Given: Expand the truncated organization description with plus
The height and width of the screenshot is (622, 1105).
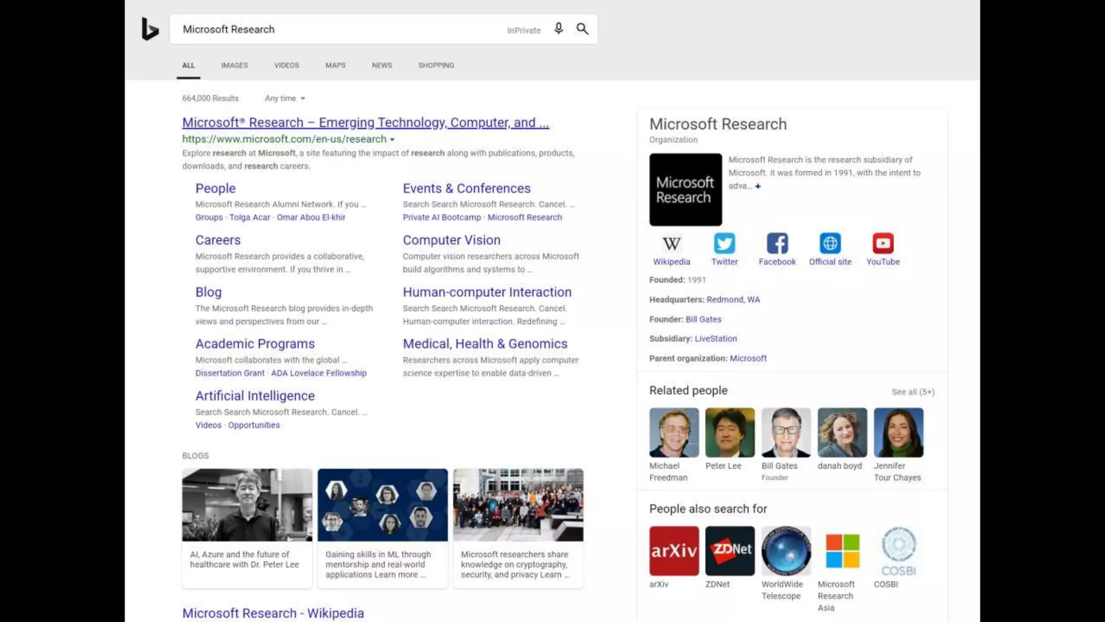Looking at the screenshot, I should (758, 186).
